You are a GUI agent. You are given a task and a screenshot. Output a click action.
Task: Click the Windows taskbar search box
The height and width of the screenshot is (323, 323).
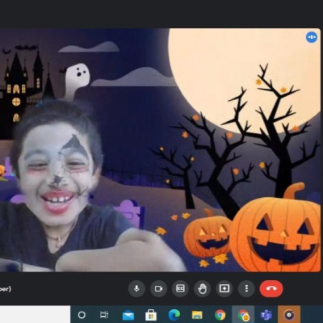35,314
